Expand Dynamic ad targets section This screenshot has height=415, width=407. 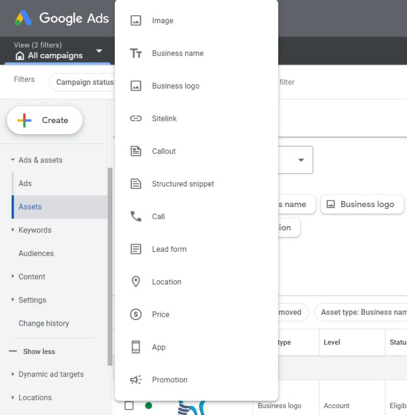pyautogui.click(x=13, y=374)
